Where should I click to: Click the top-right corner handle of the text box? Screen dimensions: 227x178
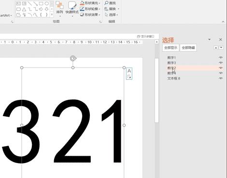point(124,68)
